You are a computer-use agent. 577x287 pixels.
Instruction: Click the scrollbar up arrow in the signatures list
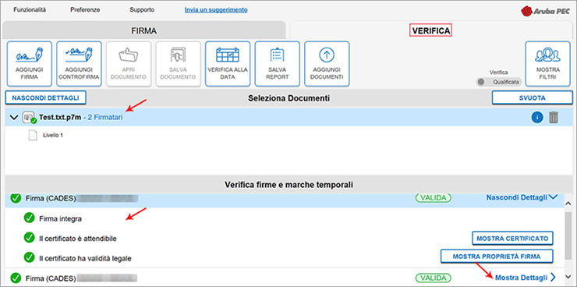568,204
